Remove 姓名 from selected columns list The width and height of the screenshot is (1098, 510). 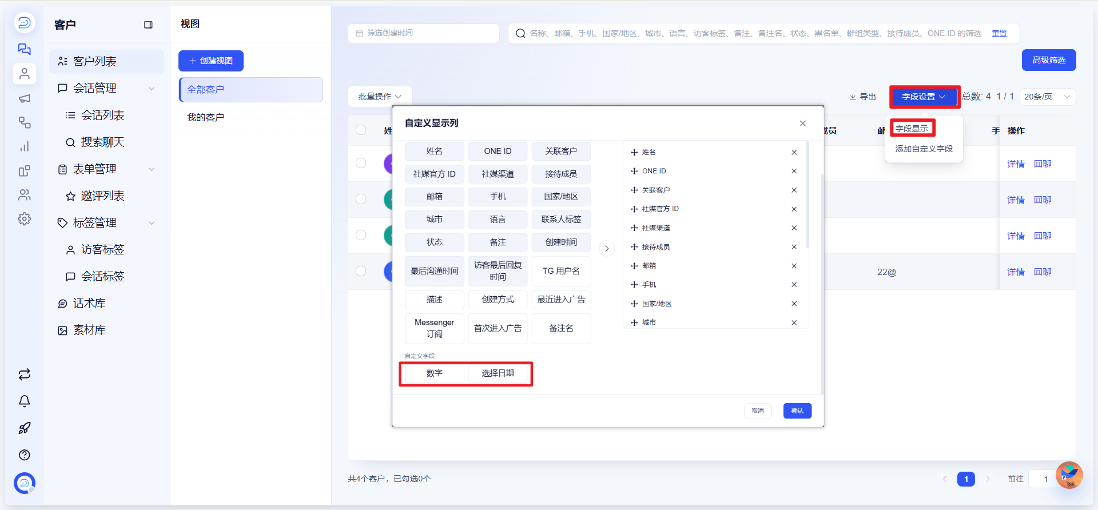pos(794,152)
